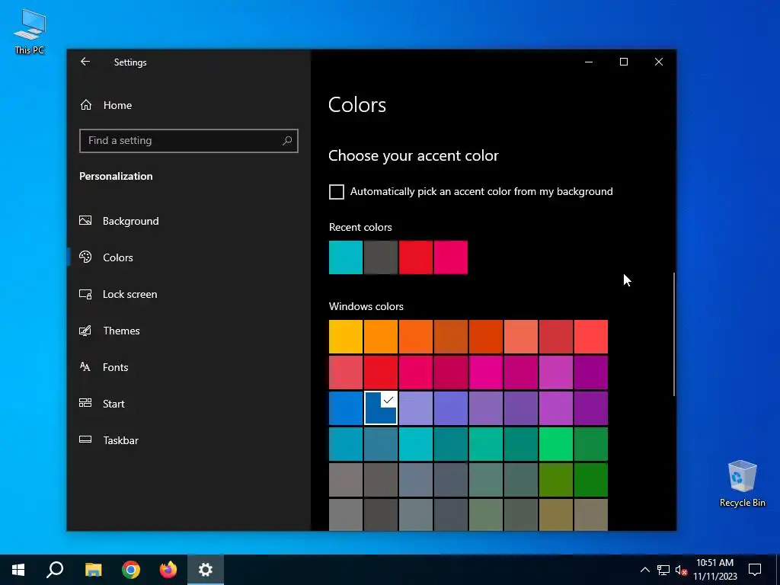Open taskbar Search magnifier

tap(55, 570)
